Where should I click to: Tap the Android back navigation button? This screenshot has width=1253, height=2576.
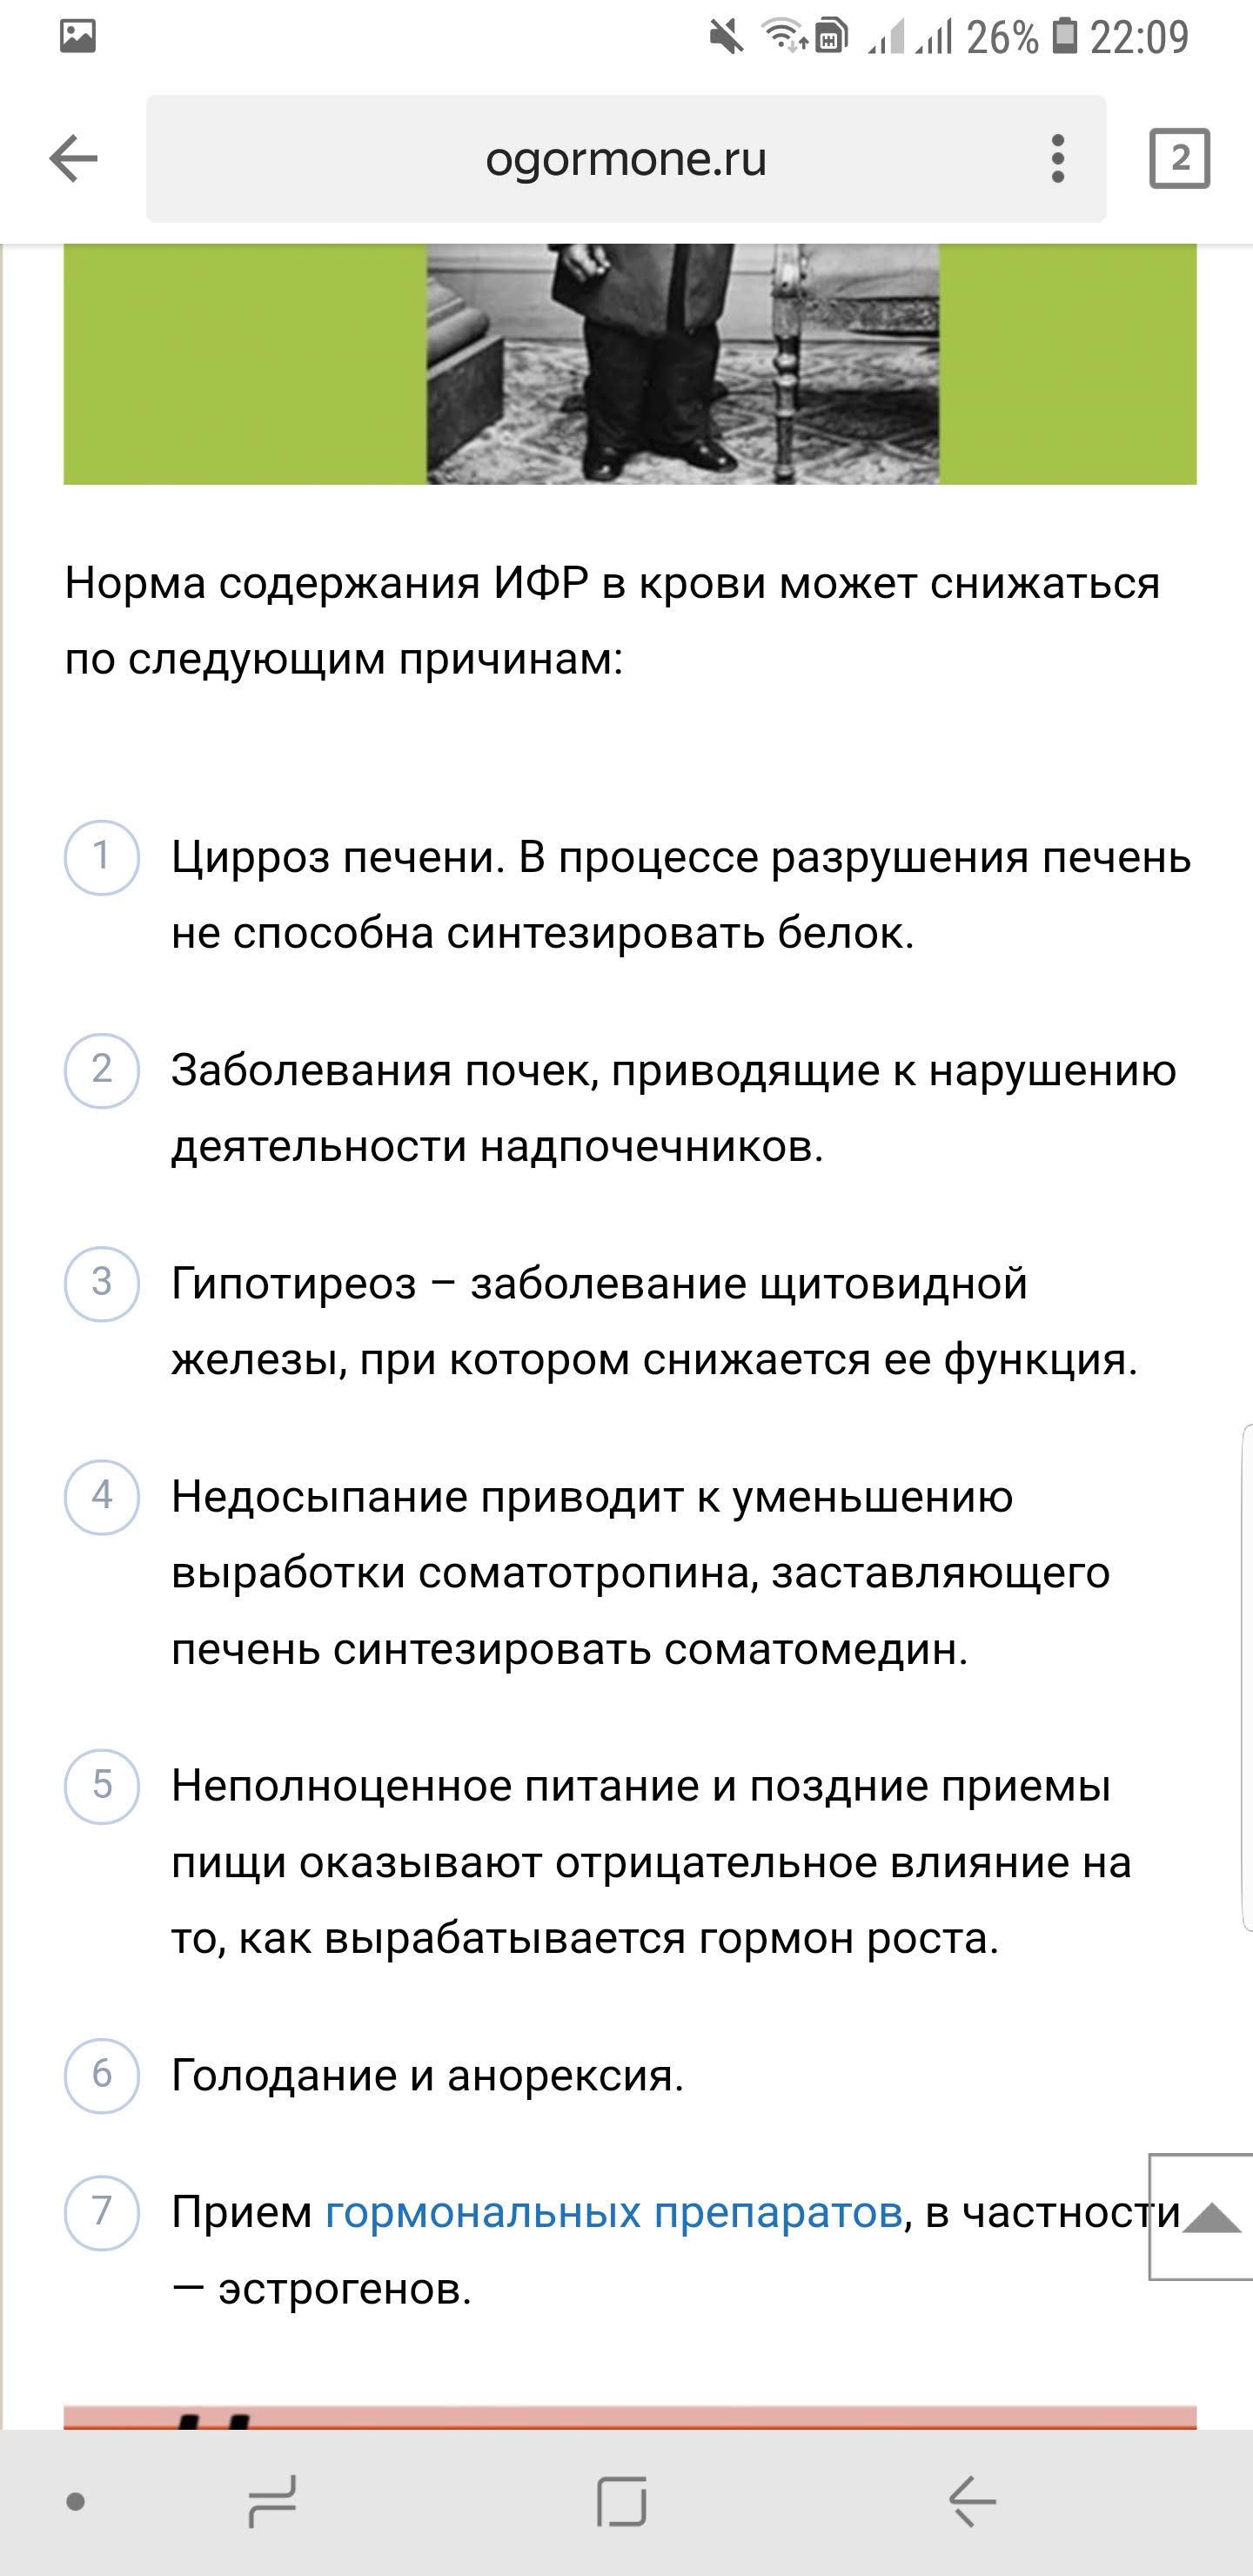coord(971,2501)
